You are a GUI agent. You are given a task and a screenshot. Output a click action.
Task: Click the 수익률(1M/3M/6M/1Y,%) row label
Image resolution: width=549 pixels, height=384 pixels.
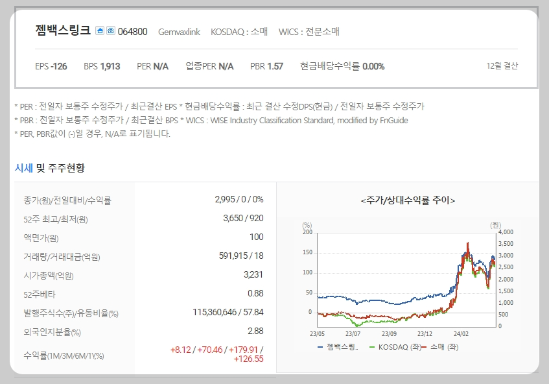(x=64, y=356)
